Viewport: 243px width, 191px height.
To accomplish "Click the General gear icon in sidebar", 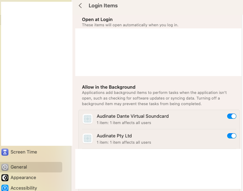I will point(5,167).
